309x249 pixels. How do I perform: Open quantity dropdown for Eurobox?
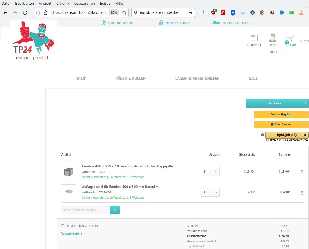pos(216,172)
